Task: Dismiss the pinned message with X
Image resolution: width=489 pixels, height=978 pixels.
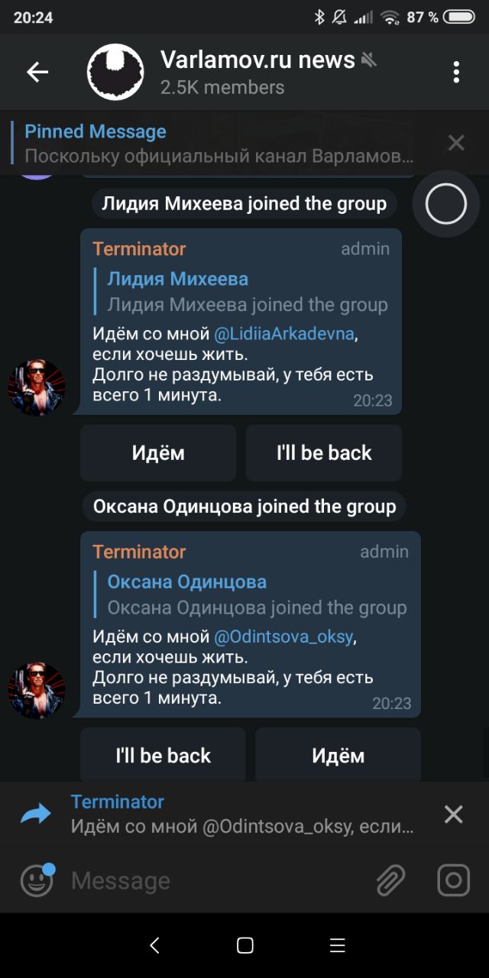Action: point(456,143)
